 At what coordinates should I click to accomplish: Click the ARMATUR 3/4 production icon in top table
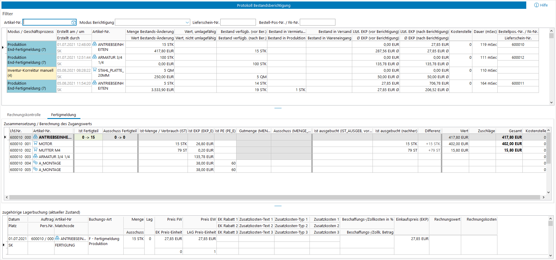tap(95, 57)
